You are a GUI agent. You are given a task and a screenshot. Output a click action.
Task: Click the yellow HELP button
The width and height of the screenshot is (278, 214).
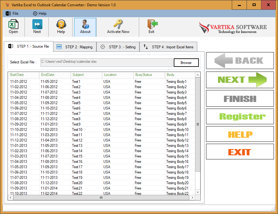pyautogui.click(x=240, y=134)
